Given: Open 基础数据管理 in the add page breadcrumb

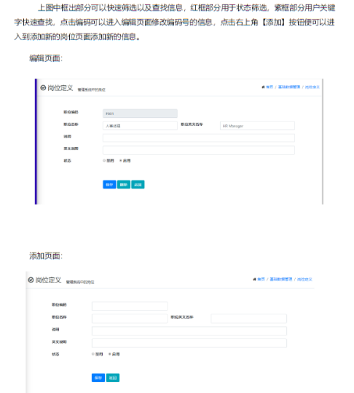Looking at the screenshot, I should coord(281,279).
